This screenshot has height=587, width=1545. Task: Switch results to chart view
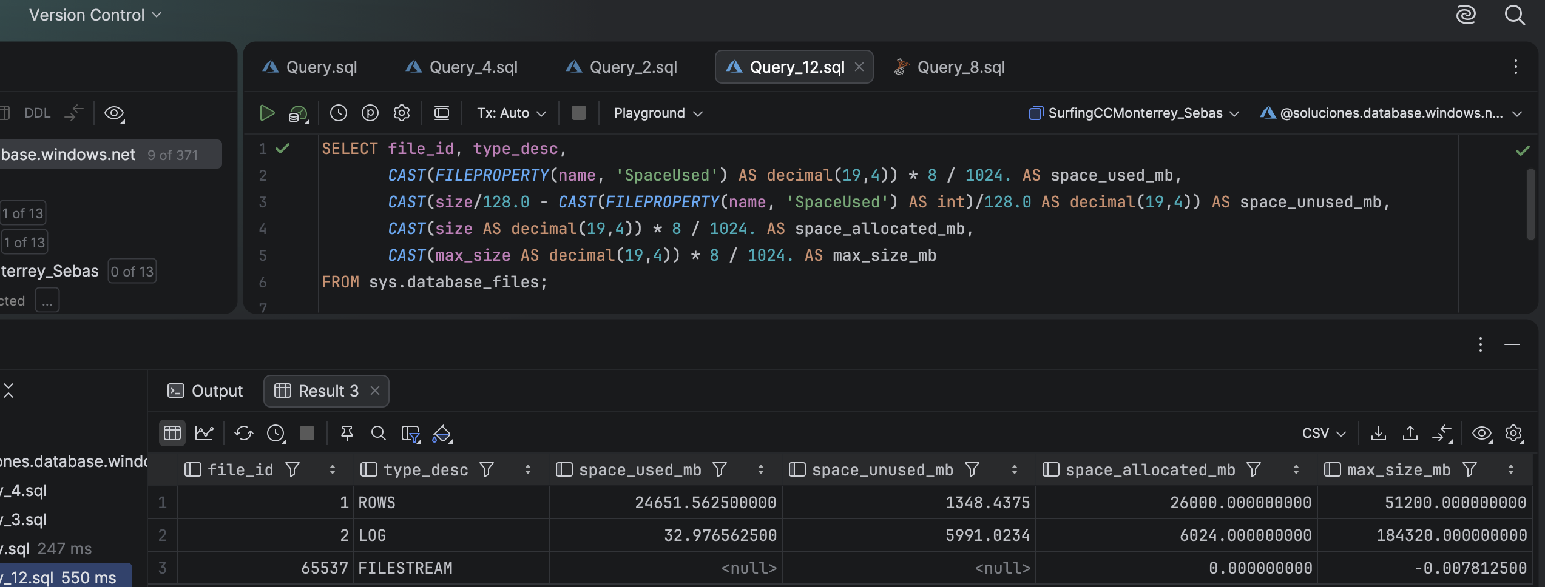[x=204, y=433]
